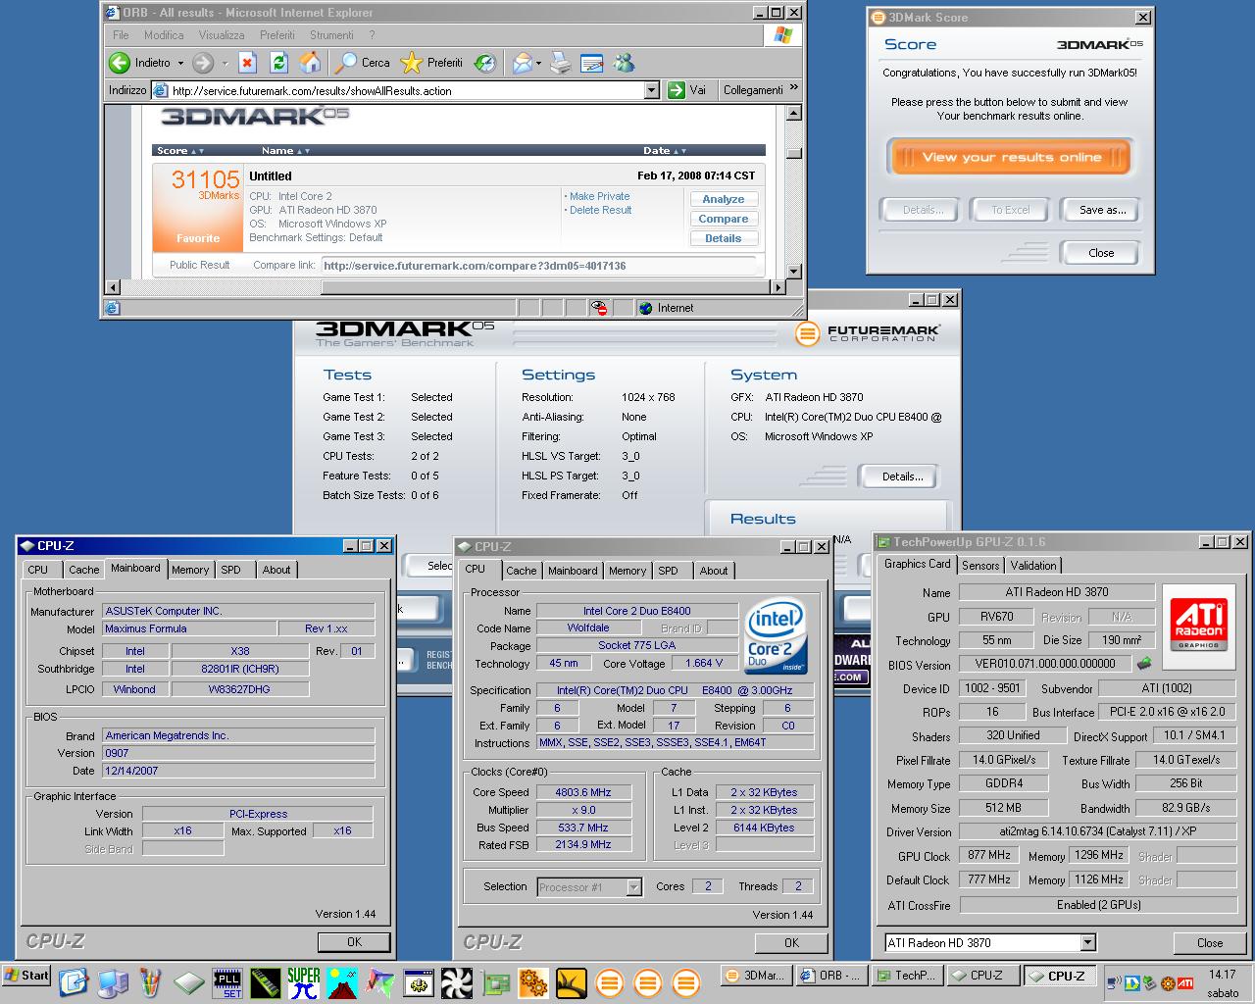Open Preferiti favorites star in IE

point(412,63)
